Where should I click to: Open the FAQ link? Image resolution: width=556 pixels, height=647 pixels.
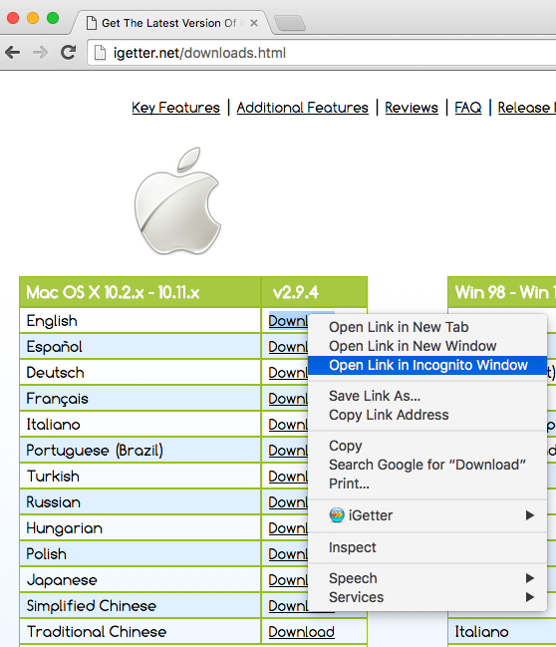tap(468, 108)
